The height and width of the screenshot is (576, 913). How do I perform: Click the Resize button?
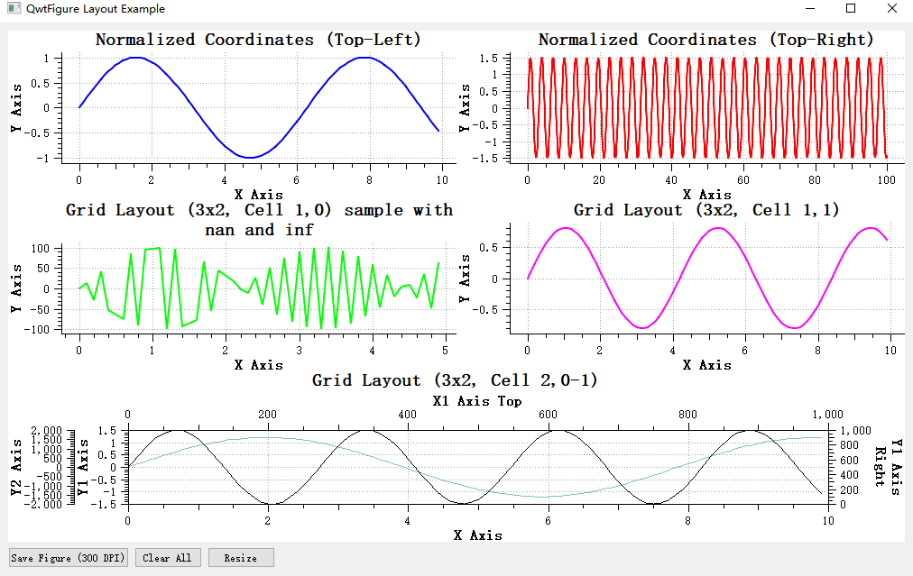[240, 557]
